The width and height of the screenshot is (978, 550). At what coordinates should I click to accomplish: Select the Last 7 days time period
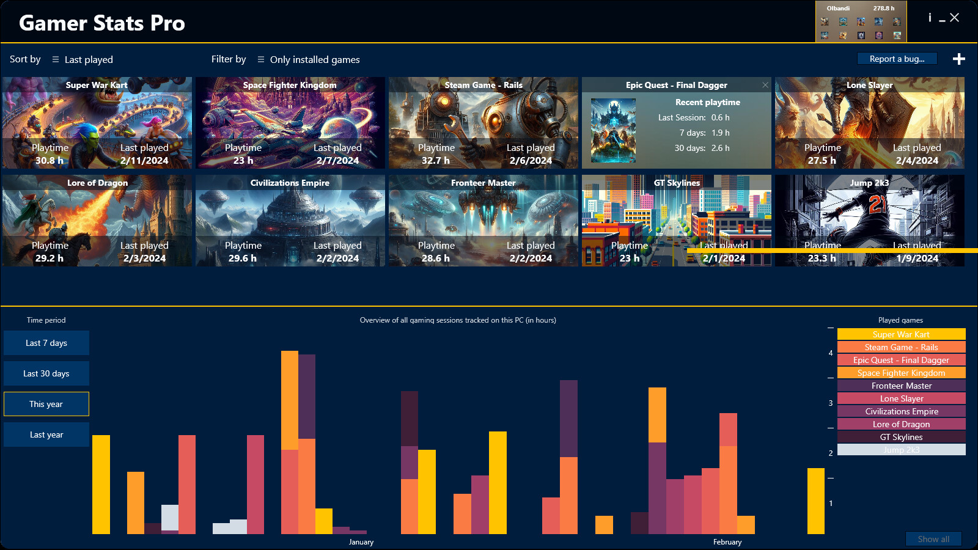tap(46, 343)
